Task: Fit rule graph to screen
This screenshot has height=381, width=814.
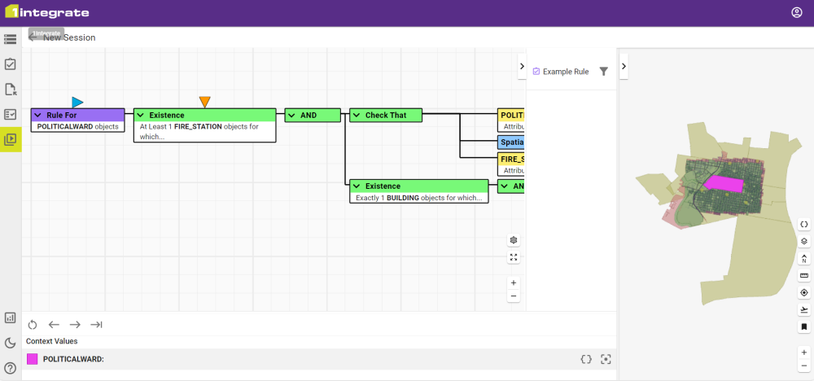Action: tap(514, 257)
